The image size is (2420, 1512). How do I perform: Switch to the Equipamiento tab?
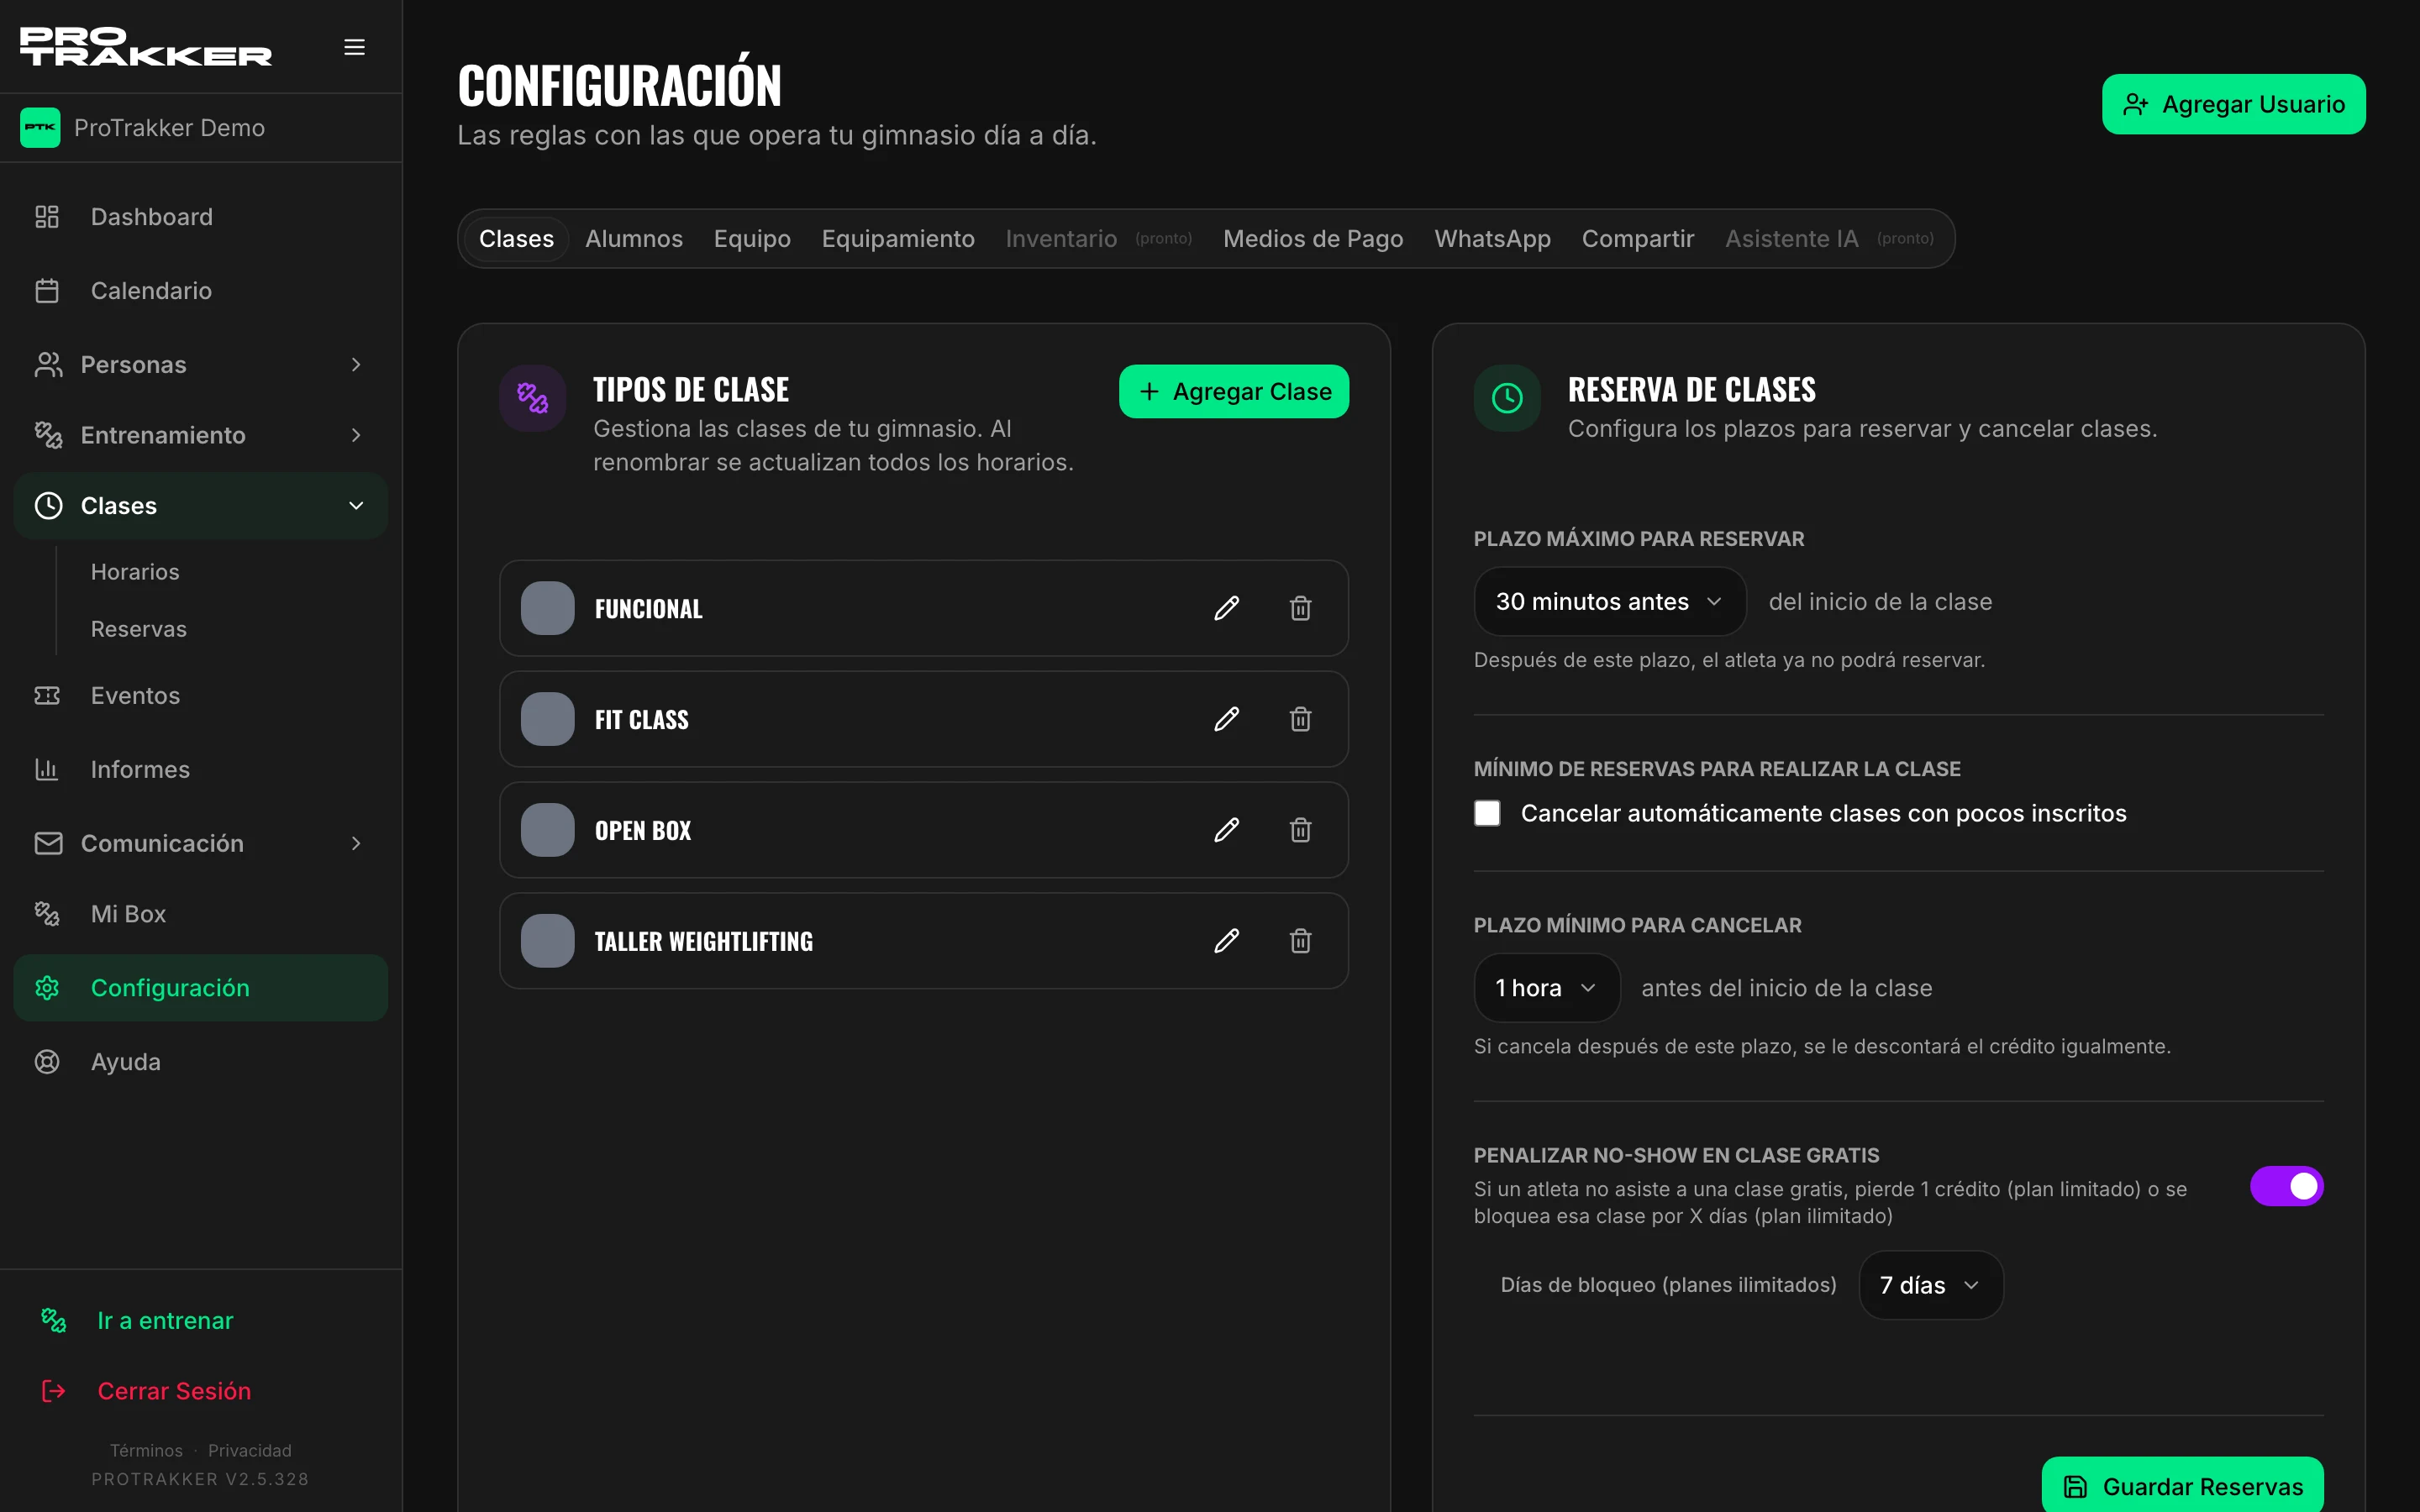(x=898, y=239)
